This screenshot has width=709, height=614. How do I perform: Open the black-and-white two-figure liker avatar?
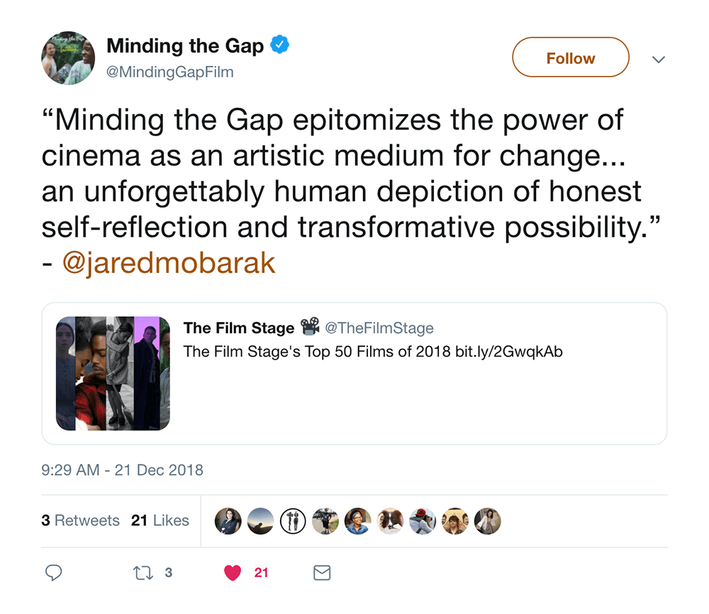pyautogui.click(x=293, y=520)
